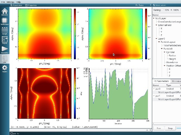Collapse the ExternalField tree node
Viewport: 181px width, 135px height.
(157, 25)
